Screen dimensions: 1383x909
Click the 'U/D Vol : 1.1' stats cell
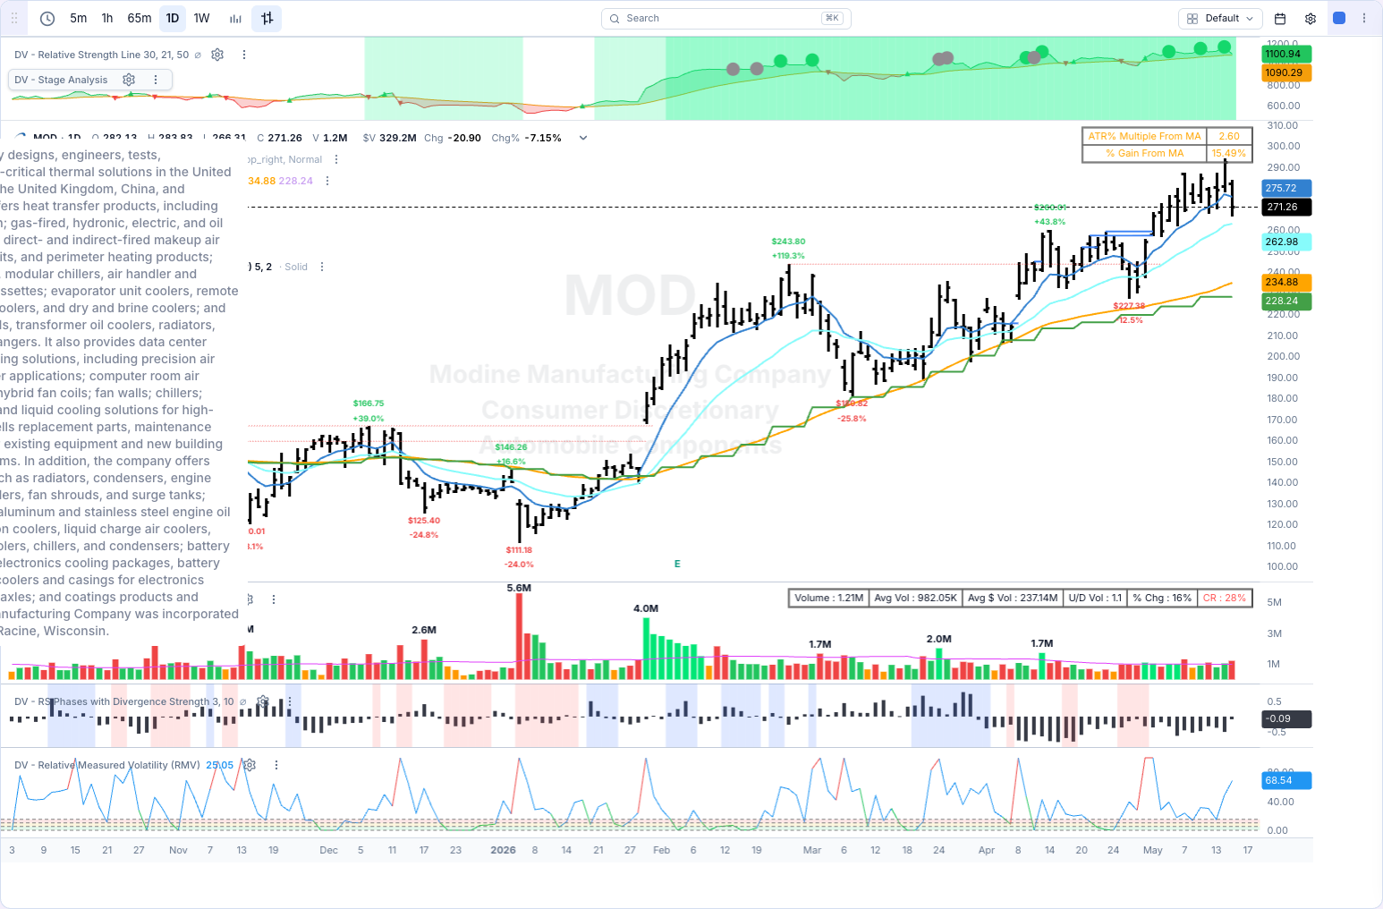1095,598
